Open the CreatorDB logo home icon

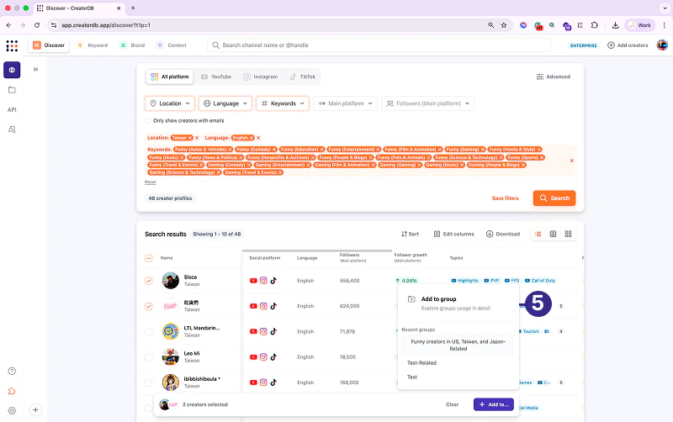(x=12, y=45)
